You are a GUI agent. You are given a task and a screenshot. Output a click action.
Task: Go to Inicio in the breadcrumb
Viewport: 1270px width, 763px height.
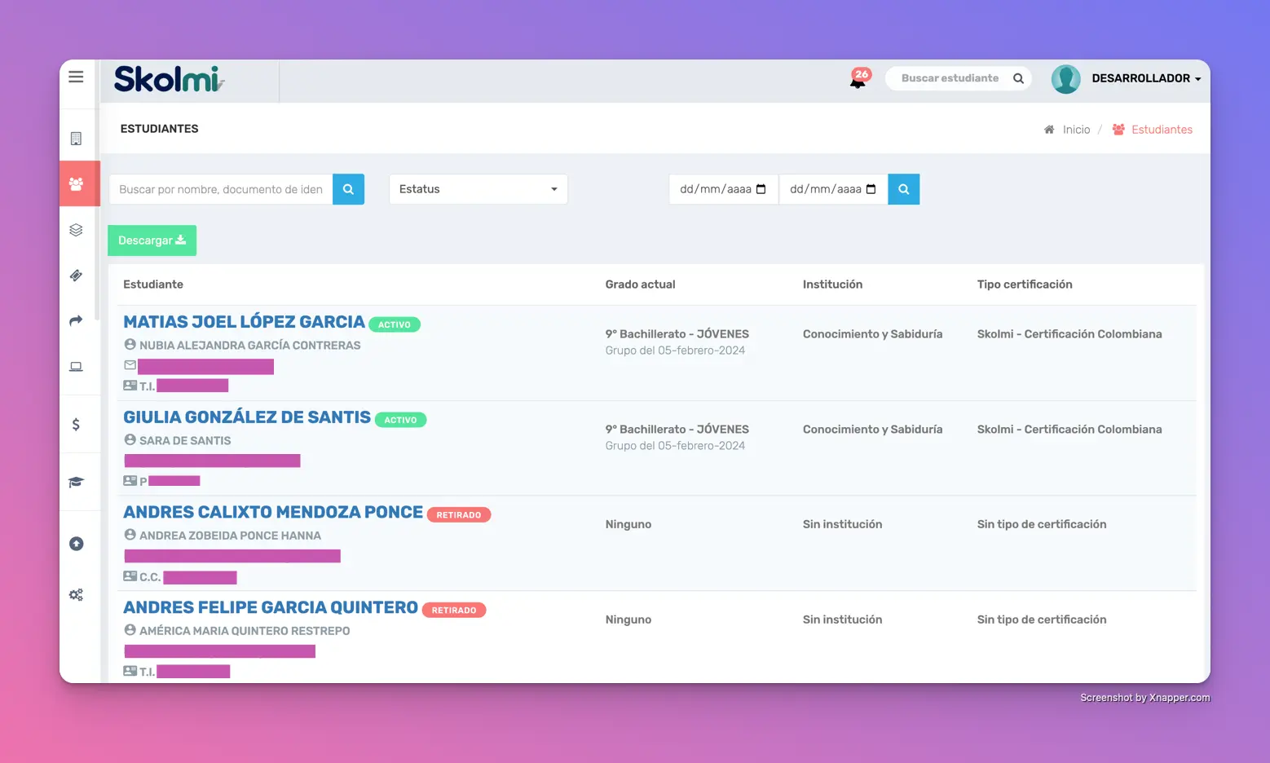pos(1075,130)
